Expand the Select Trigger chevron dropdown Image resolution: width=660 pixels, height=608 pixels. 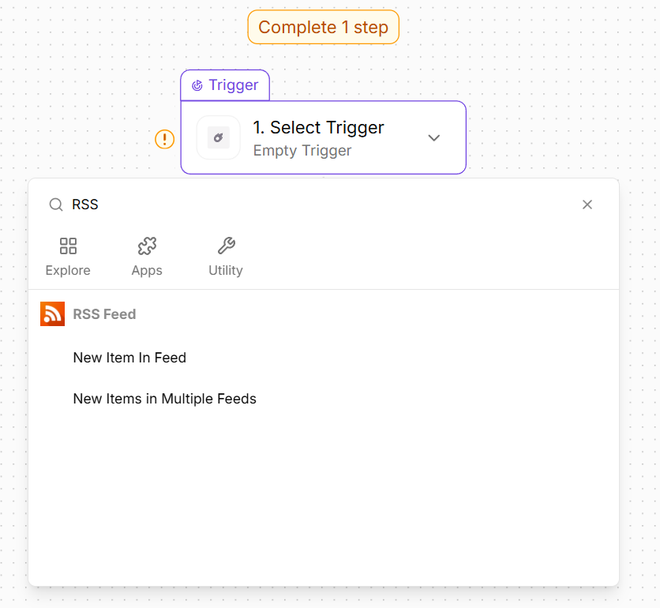[x=433, y=138]
